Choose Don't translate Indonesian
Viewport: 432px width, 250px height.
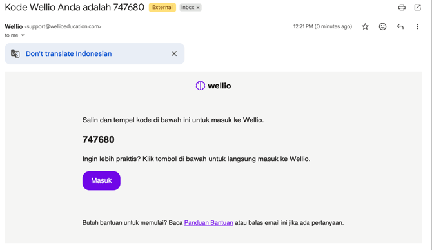[68, 53]
